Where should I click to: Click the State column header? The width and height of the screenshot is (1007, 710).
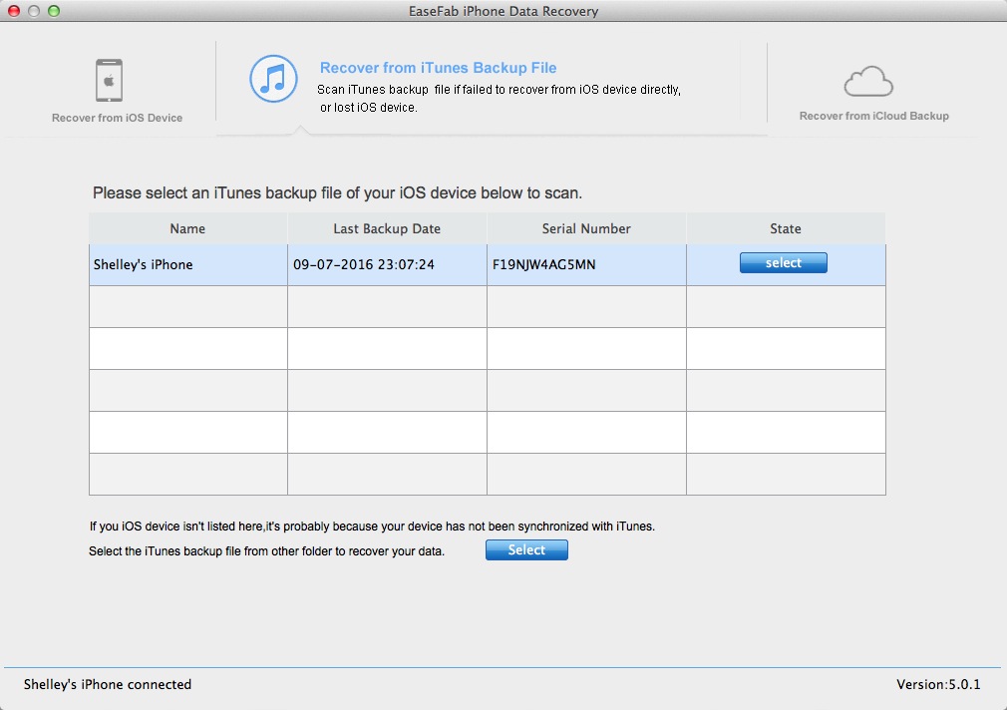point(786,228)
